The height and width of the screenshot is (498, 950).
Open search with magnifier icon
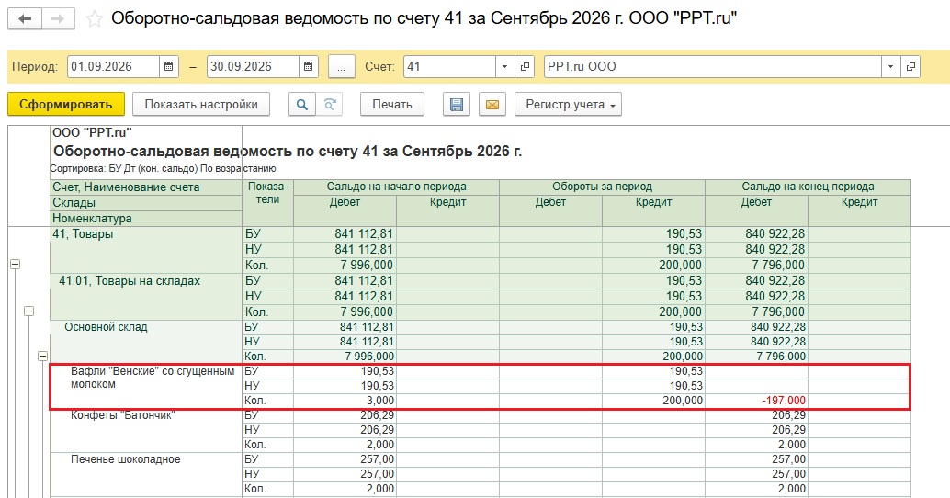301,104
